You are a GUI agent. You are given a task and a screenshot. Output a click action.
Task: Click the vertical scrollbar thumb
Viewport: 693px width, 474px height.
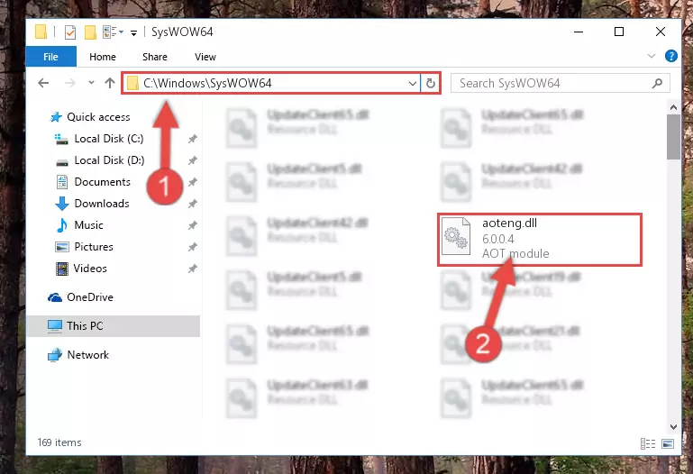673,137
